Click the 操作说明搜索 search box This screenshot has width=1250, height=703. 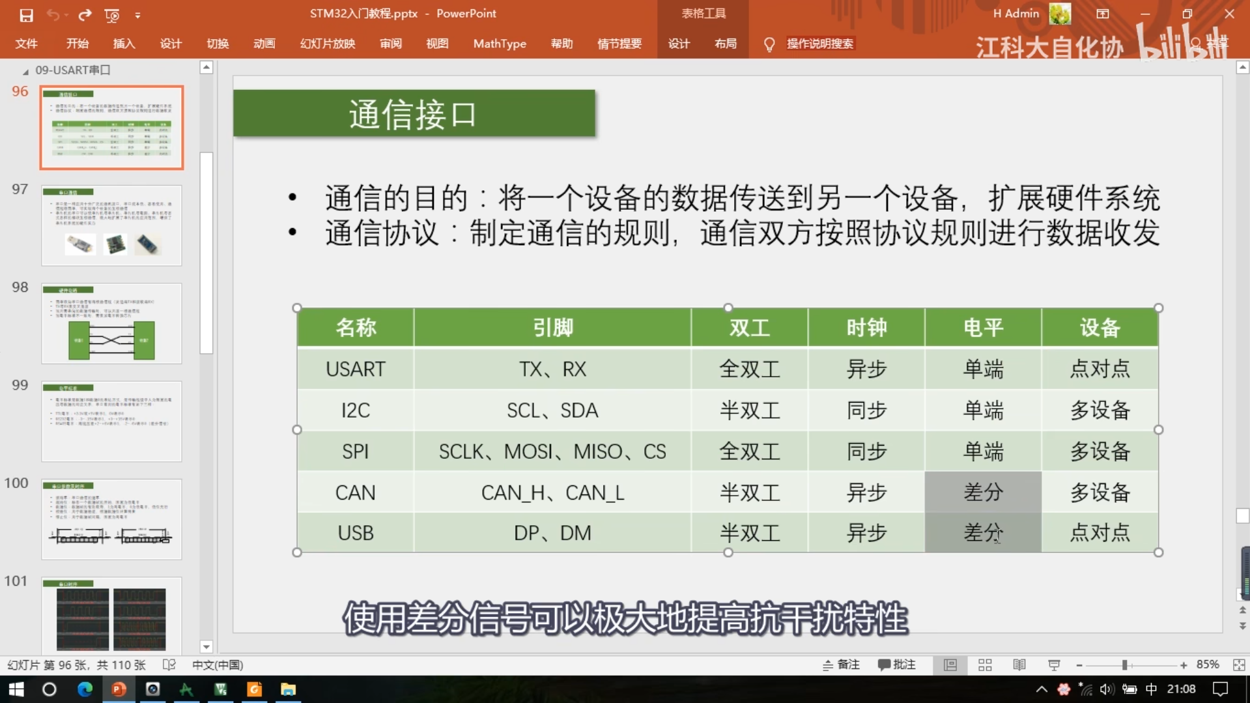point(819,44)
